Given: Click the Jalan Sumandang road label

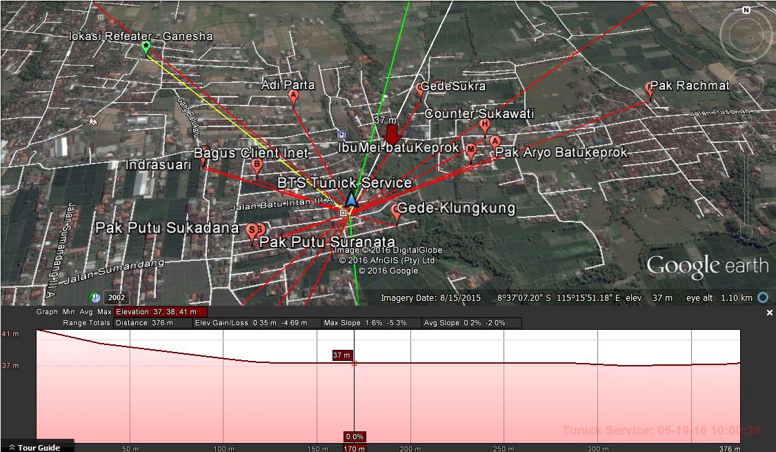Looking at the screenshot, I should click(115, 272).
